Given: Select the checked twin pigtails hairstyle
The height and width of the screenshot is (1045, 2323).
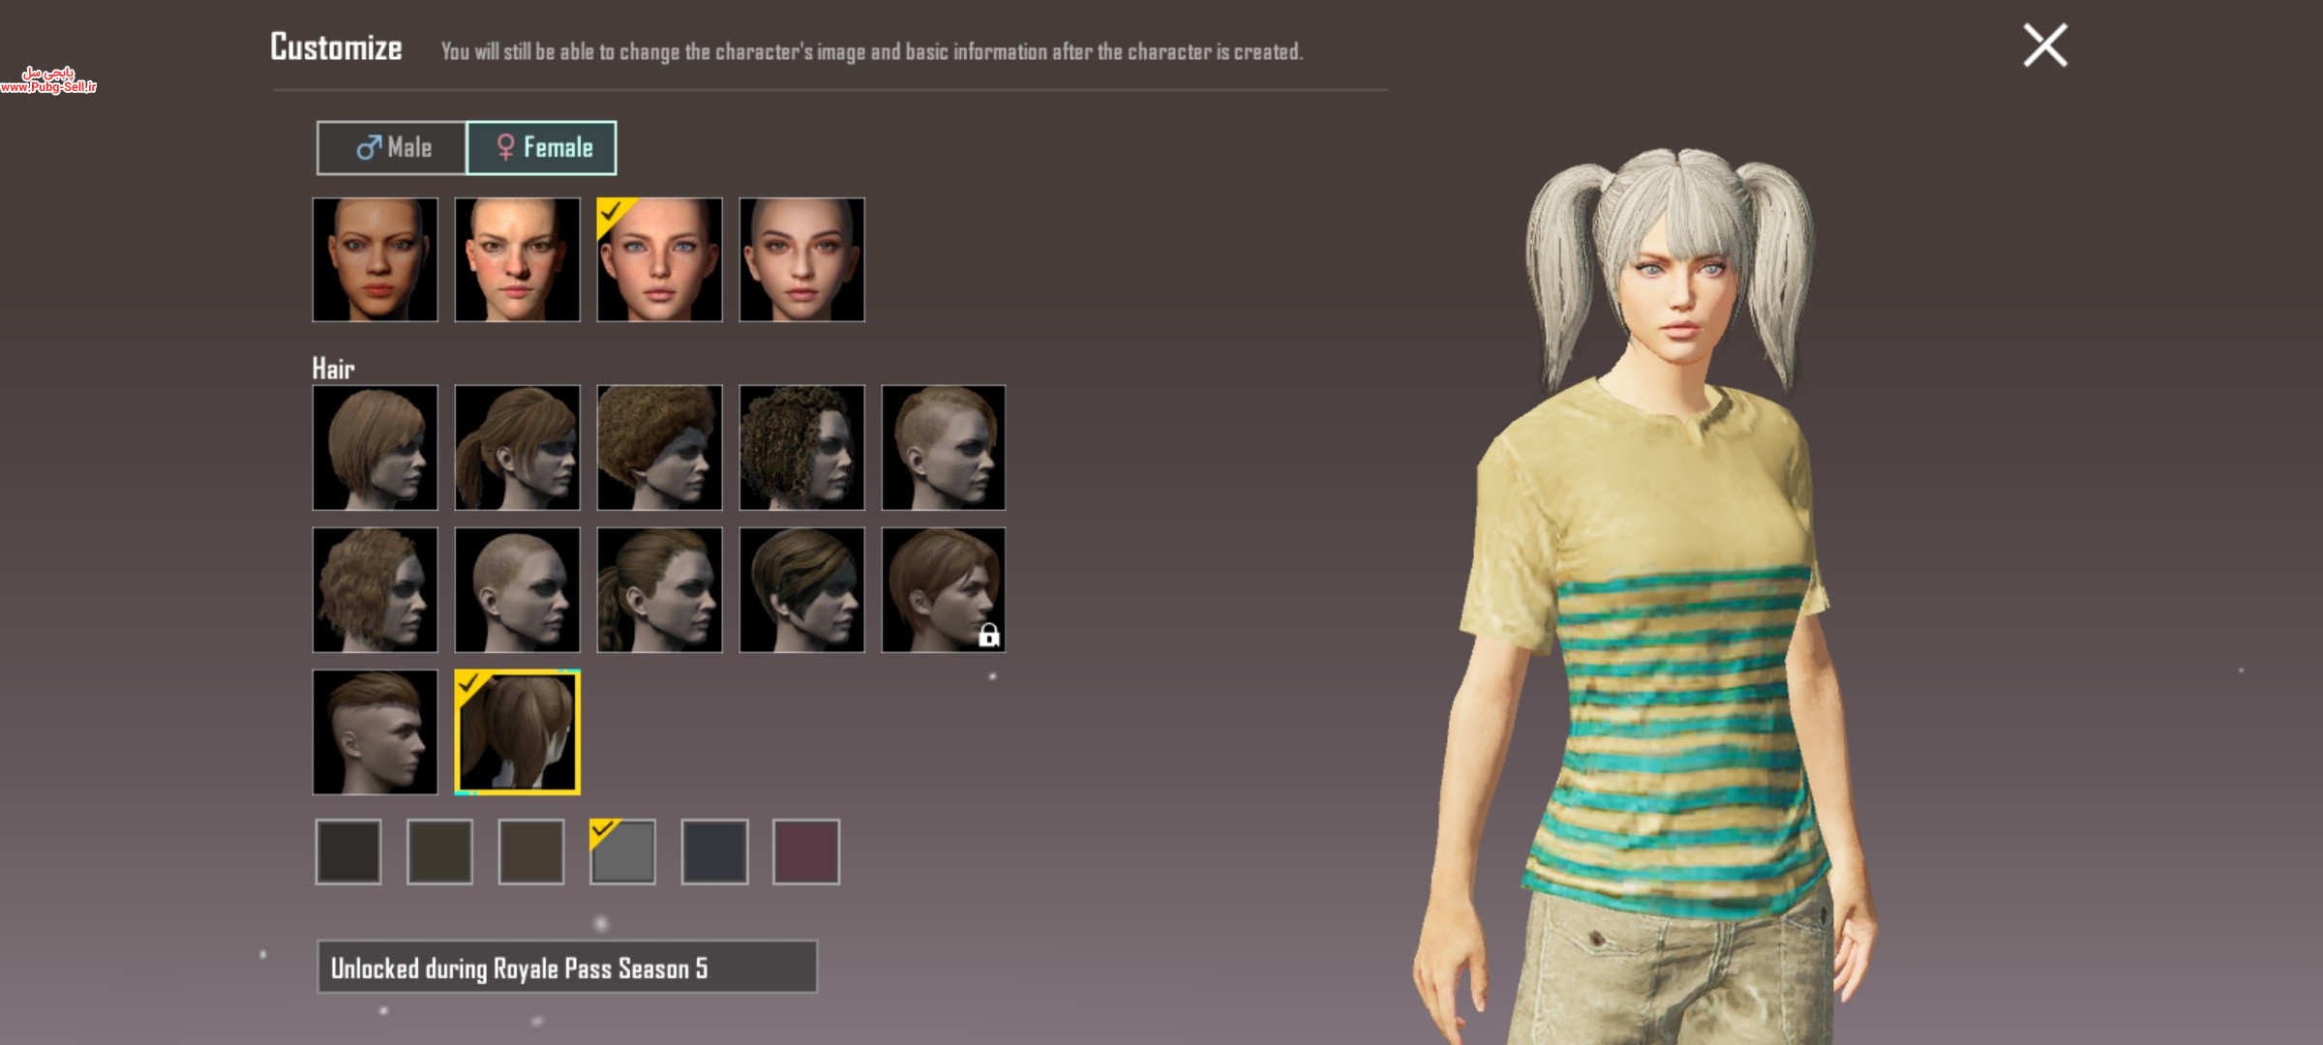Looking at the screenshot, I should tap(518, 732).
